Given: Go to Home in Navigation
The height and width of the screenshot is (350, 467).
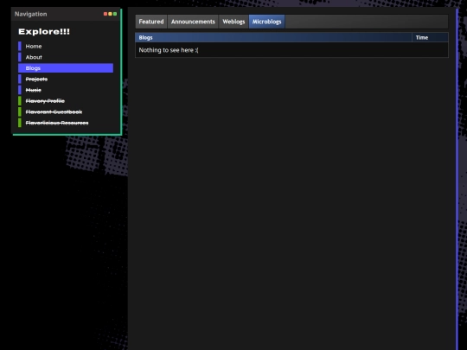Looking at the screenshot, I should tap(66, 46).
